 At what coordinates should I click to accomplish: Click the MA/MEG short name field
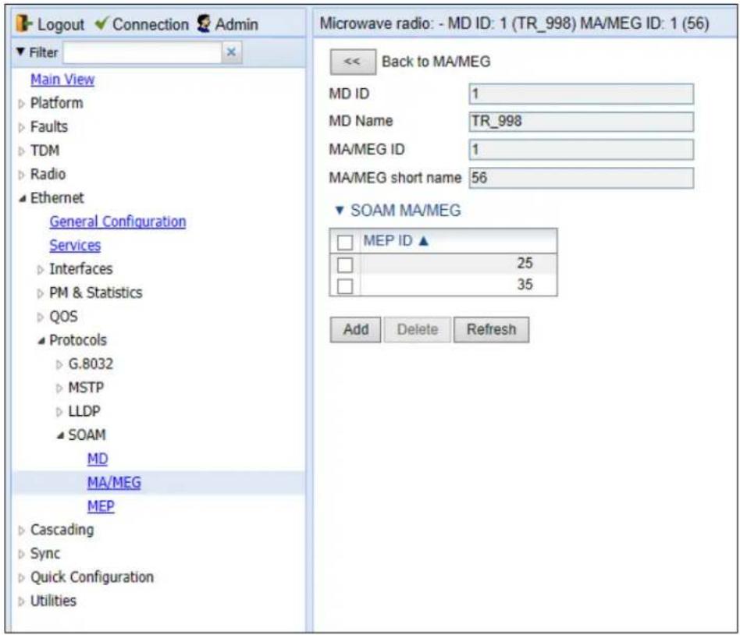582,178
